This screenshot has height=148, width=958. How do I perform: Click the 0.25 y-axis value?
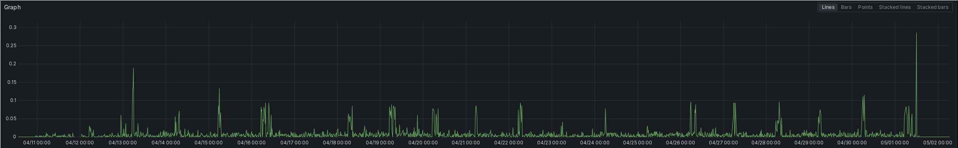(x=11, y=46)
